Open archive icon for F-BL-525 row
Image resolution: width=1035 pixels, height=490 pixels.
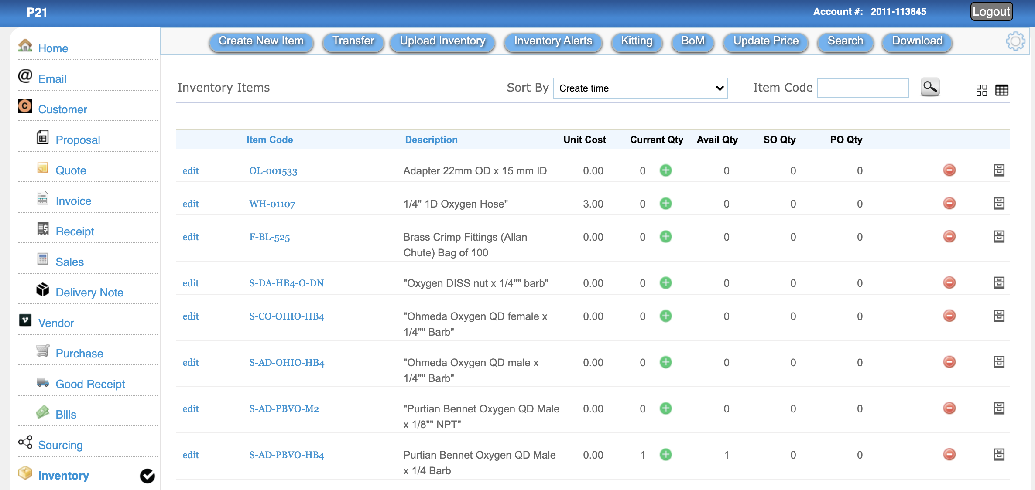tap(999, 236)
